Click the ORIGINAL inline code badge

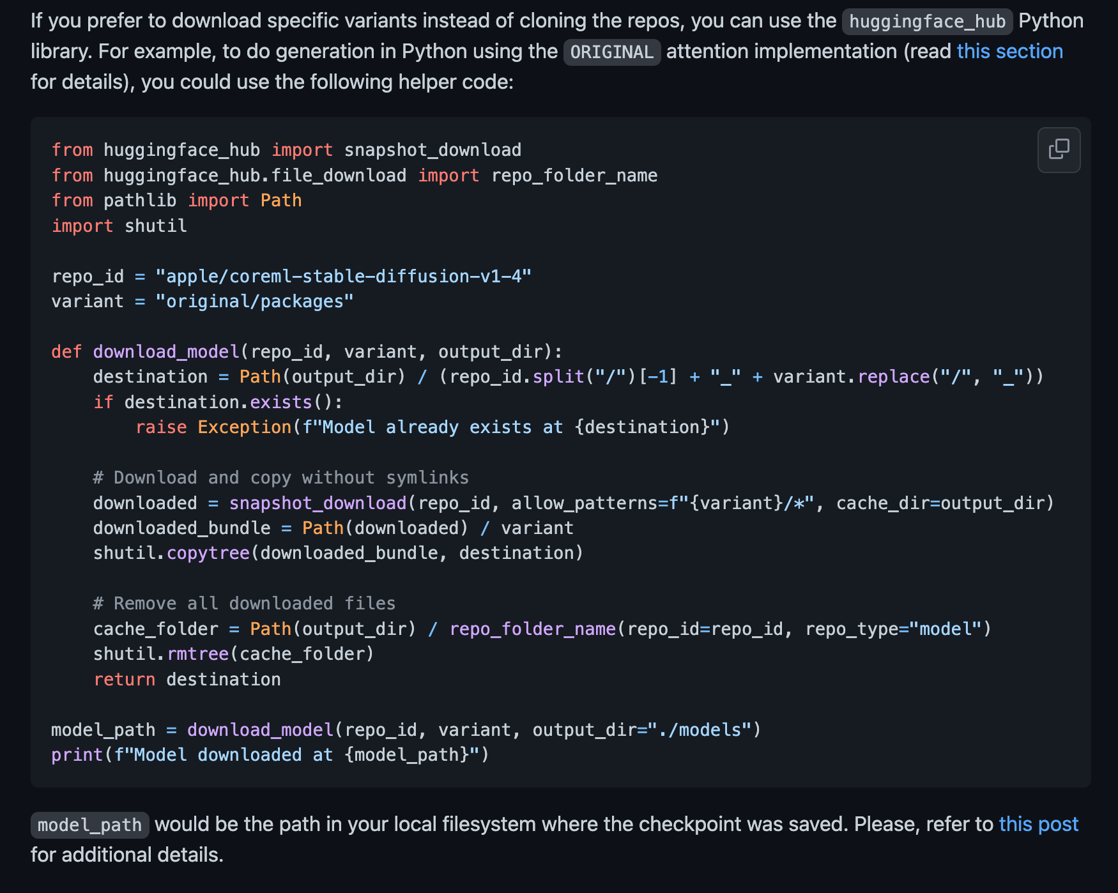pos(611,52)
